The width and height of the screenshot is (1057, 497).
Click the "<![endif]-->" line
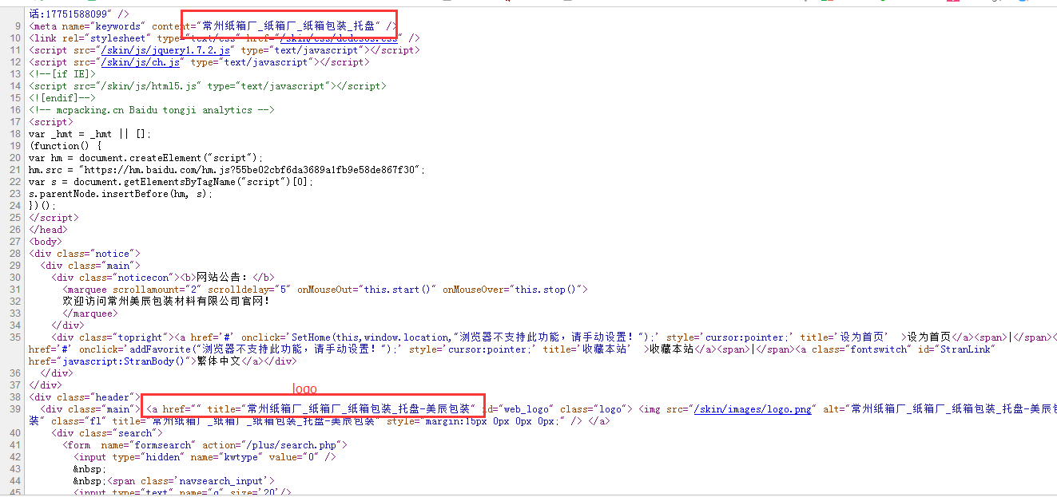click(62, 97)
